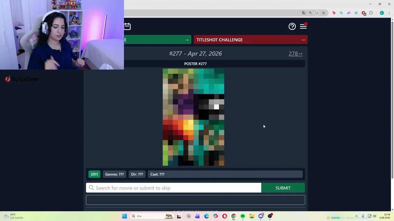Click the microphone tray icon
Viewport: 394px width, 221px height.
pos(363,216)
